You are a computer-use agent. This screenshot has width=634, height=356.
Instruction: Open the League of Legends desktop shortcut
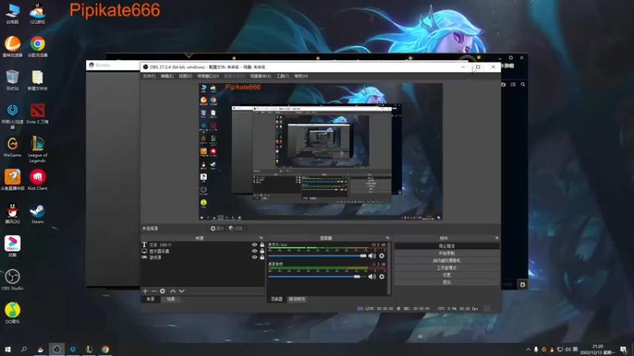click(x=37, y=150)
